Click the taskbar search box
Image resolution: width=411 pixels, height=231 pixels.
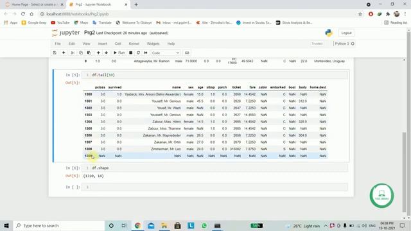[58, 225]
